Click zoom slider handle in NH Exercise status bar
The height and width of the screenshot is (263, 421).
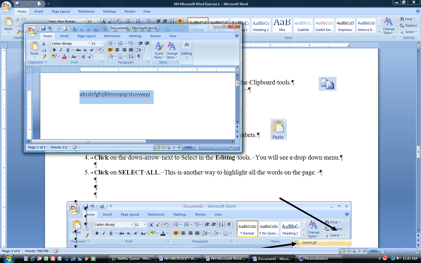click(x=401, y=251)
